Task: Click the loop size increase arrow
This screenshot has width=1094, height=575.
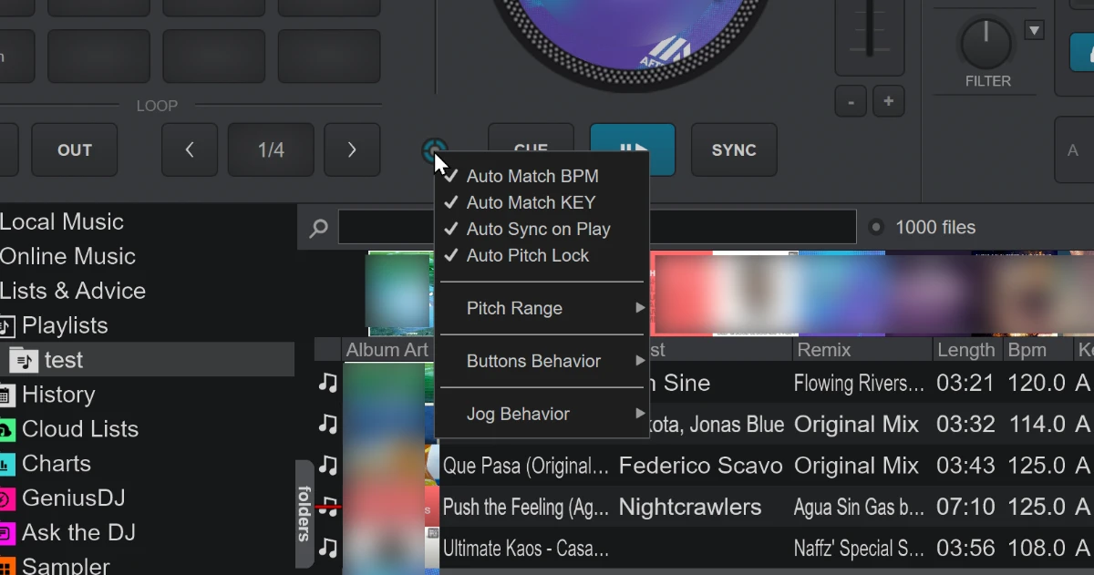Action: (352, 150)
